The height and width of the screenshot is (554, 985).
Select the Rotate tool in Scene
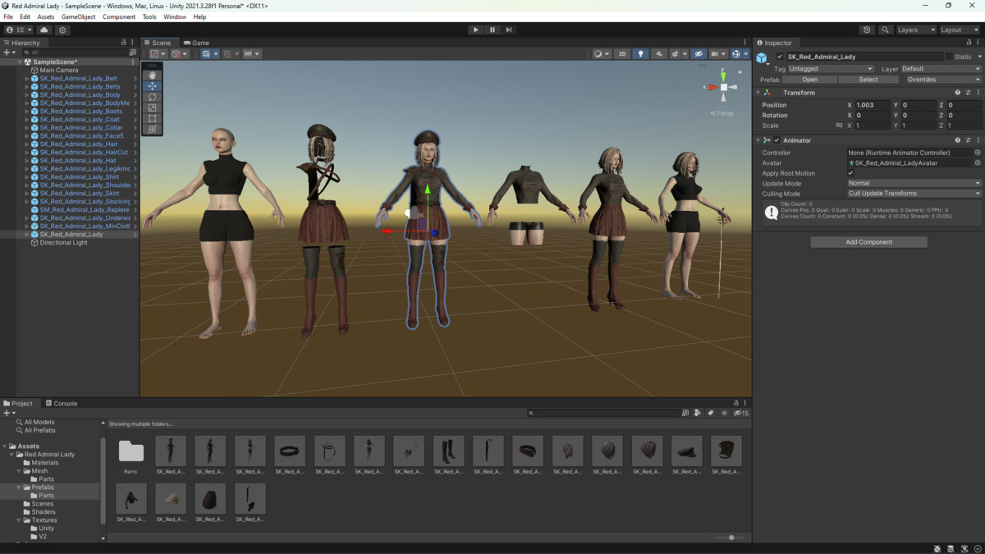(153, 97)
